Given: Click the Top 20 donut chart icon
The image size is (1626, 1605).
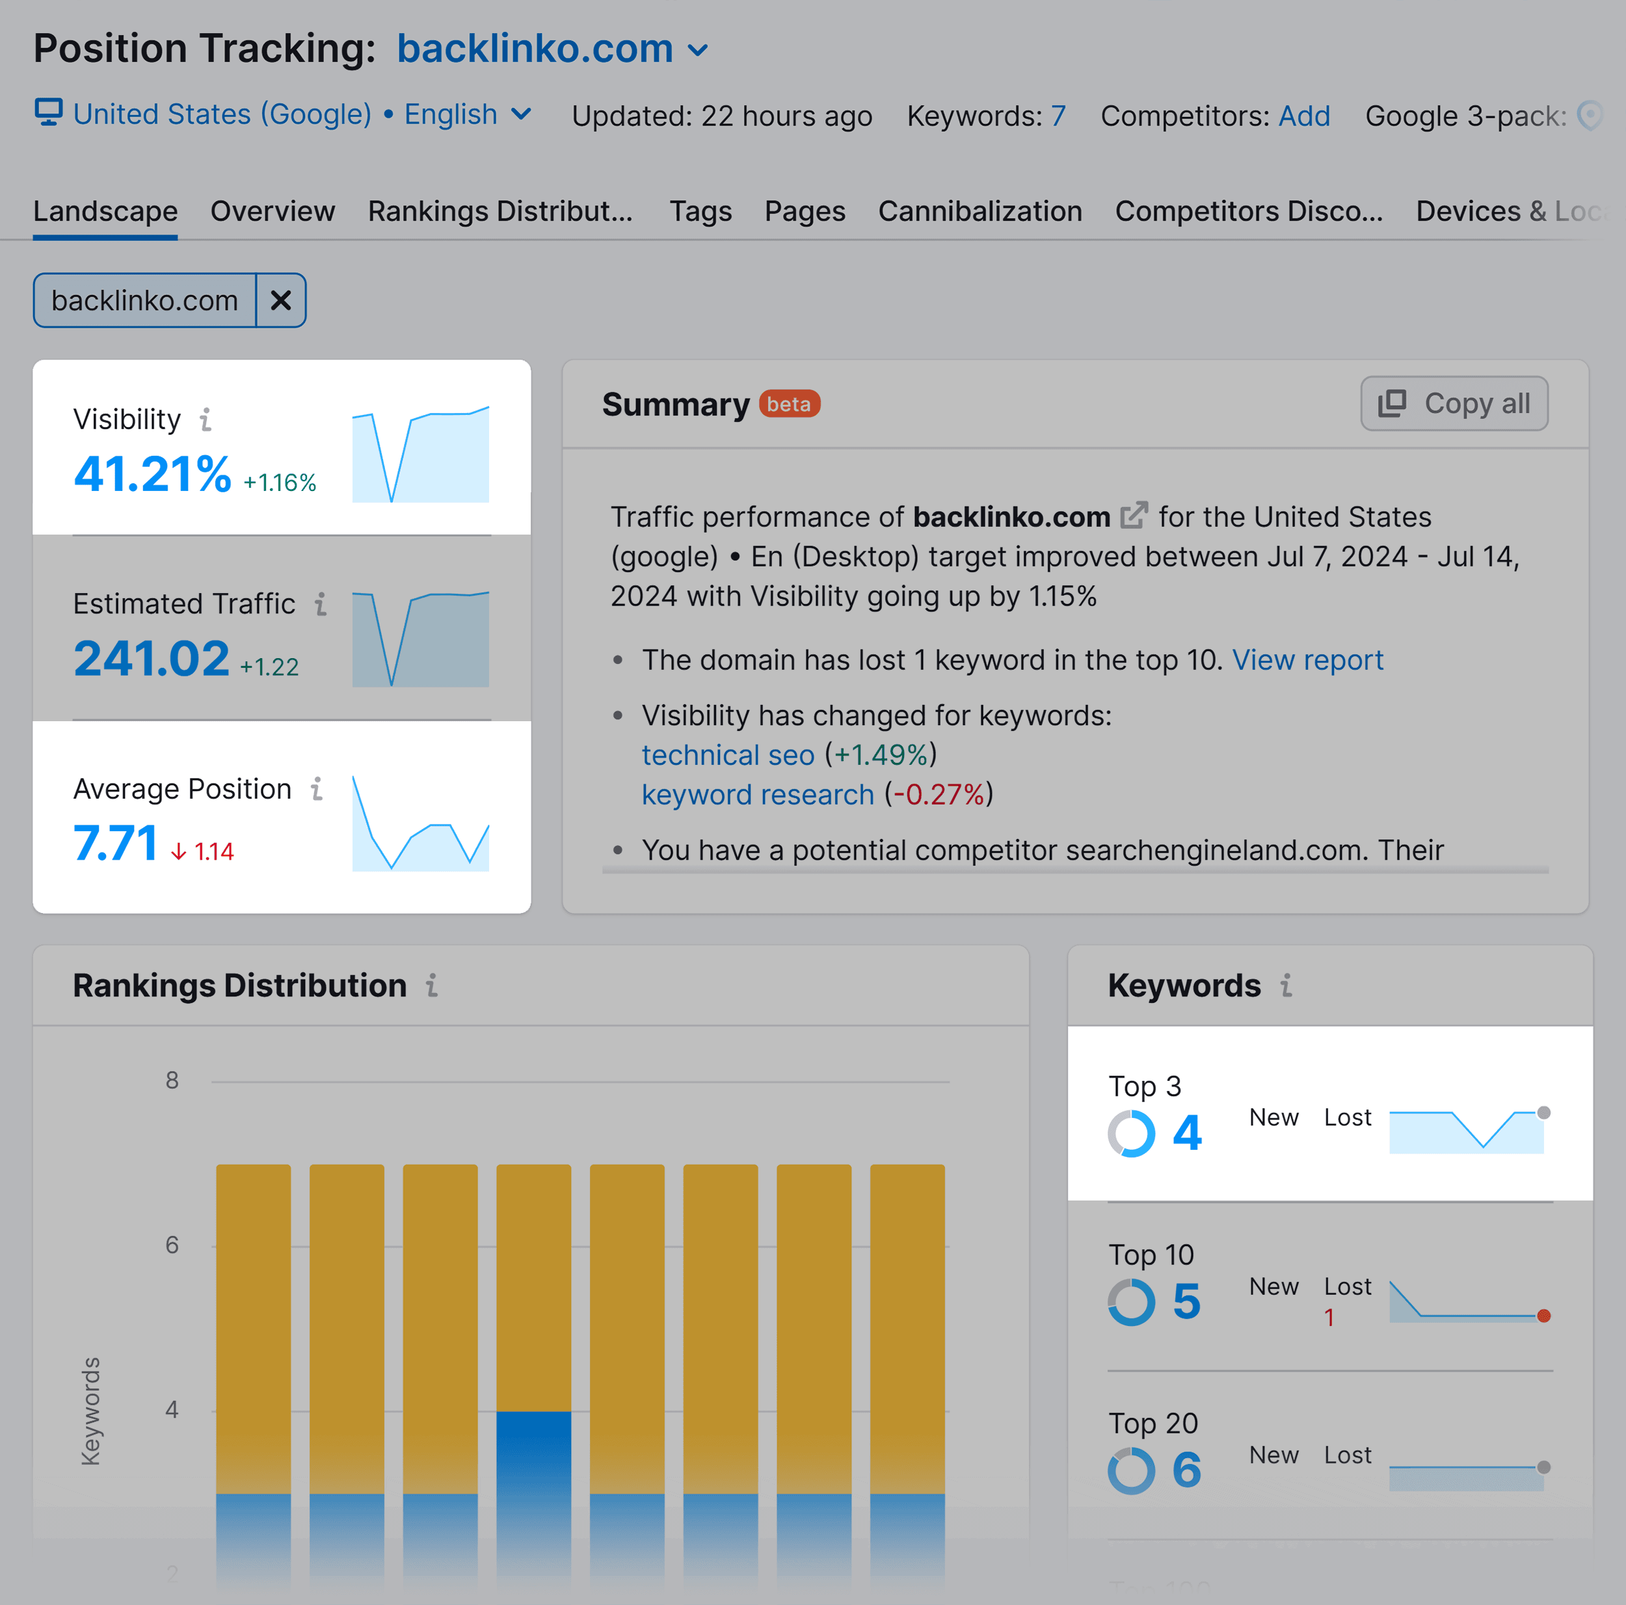Looking at the screenshot, I should tap(1131, 1470).
